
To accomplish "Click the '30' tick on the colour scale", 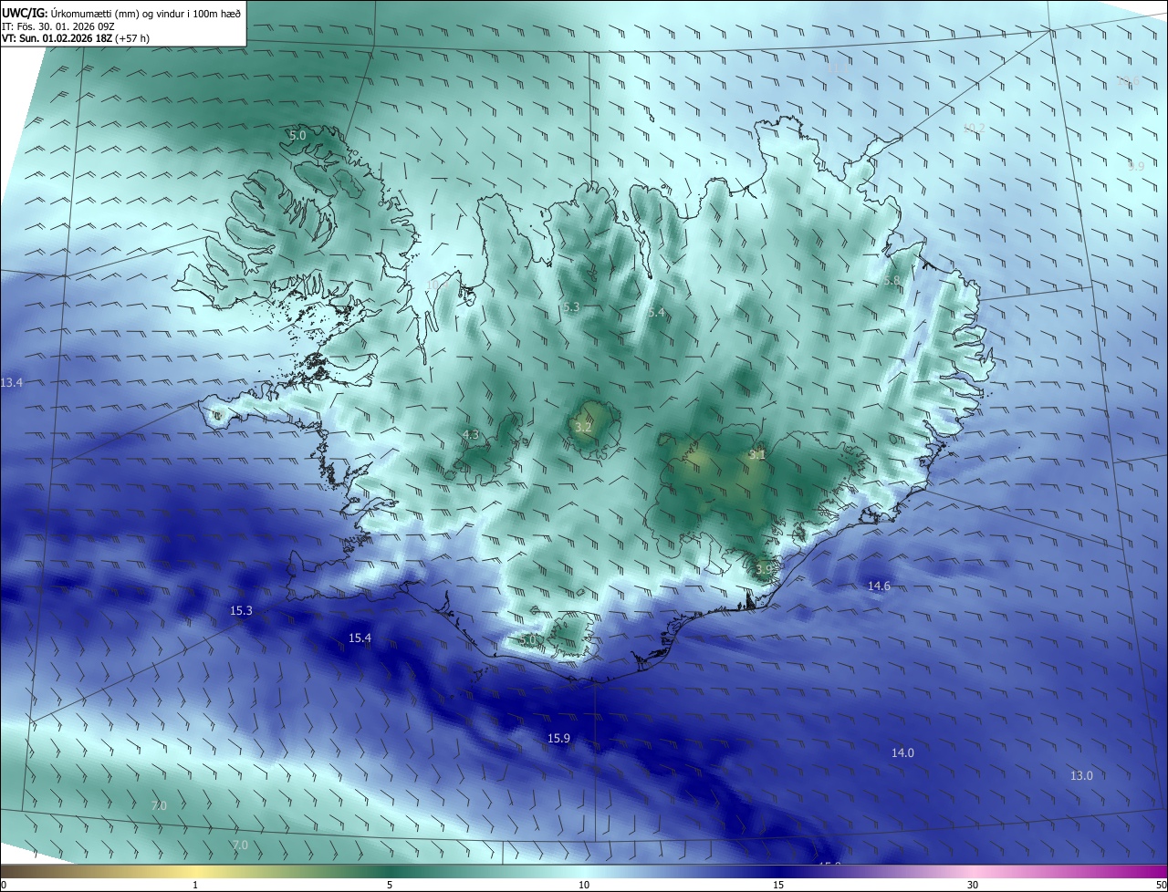I will [x=973, y=885].
